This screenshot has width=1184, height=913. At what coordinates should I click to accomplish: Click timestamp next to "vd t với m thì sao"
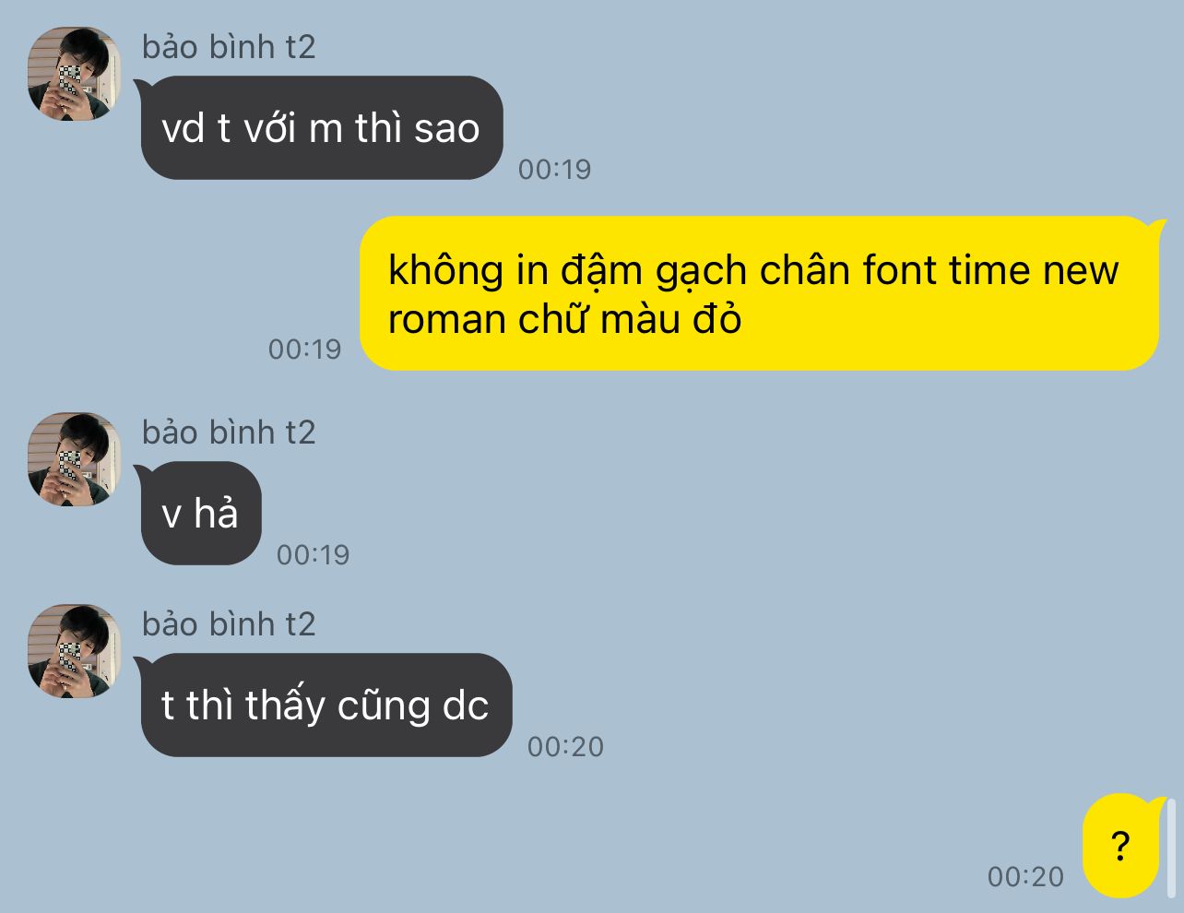click(x=554, y=170)
